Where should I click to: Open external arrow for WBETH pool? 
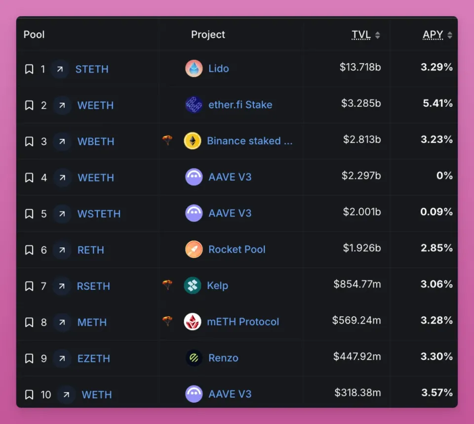click(62, 141)
